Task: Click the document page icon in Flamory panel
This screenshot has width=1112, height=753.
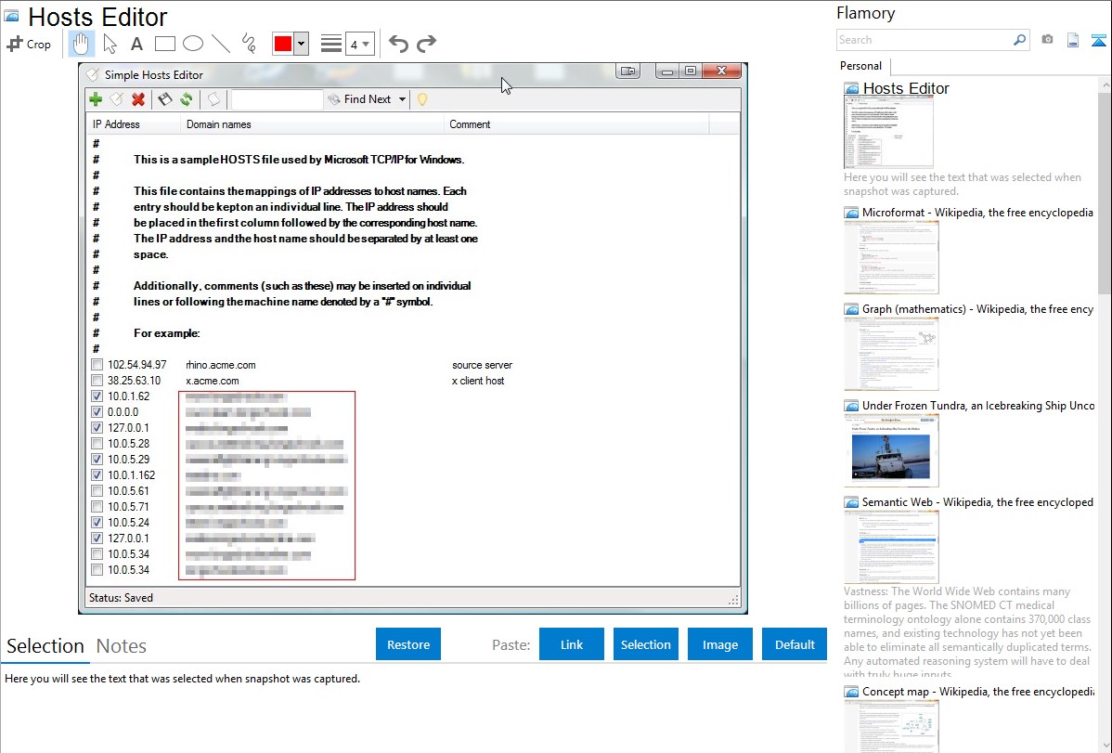Action: coord(1073,40)
